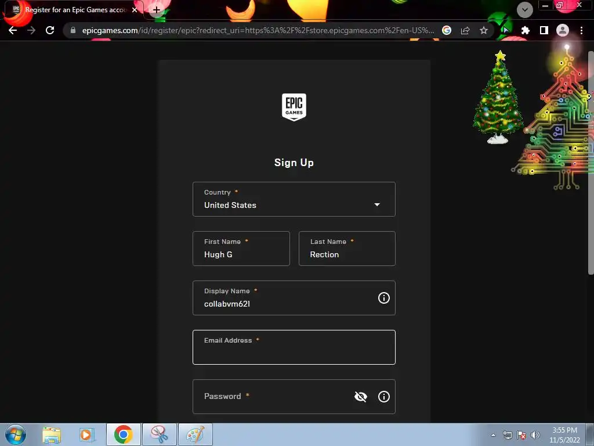Toggle password visibility eye icon
The height and width of the screenshot is (446, 594).
(x=361, y=397)
